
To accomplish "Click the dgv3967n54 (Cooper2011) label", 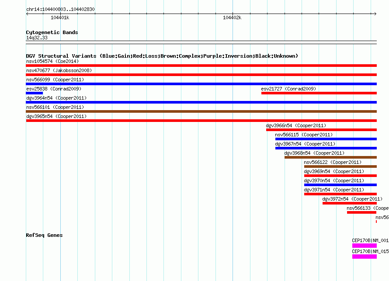I will tap(305, 144).
